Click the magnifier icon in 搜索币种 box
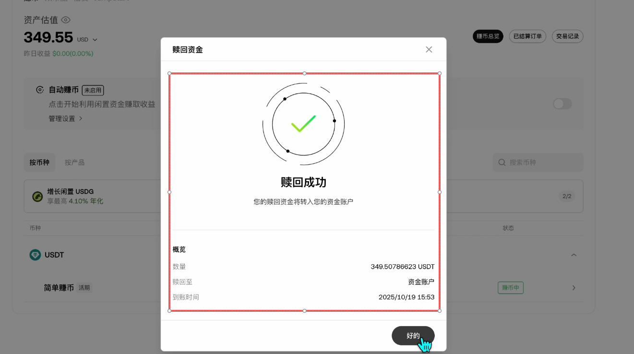The width and height of the screenshot is (634, 354). (502, 162)
